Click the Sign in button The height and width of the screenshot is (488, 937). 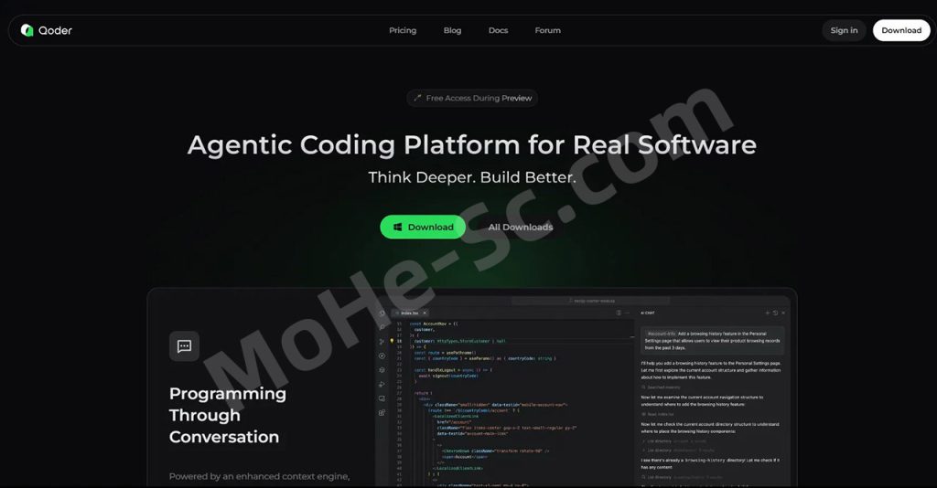pos(844,30)
